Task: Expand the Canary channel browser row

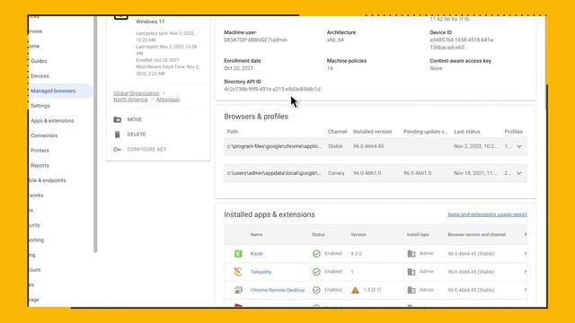Action: [x=519, y=173]
